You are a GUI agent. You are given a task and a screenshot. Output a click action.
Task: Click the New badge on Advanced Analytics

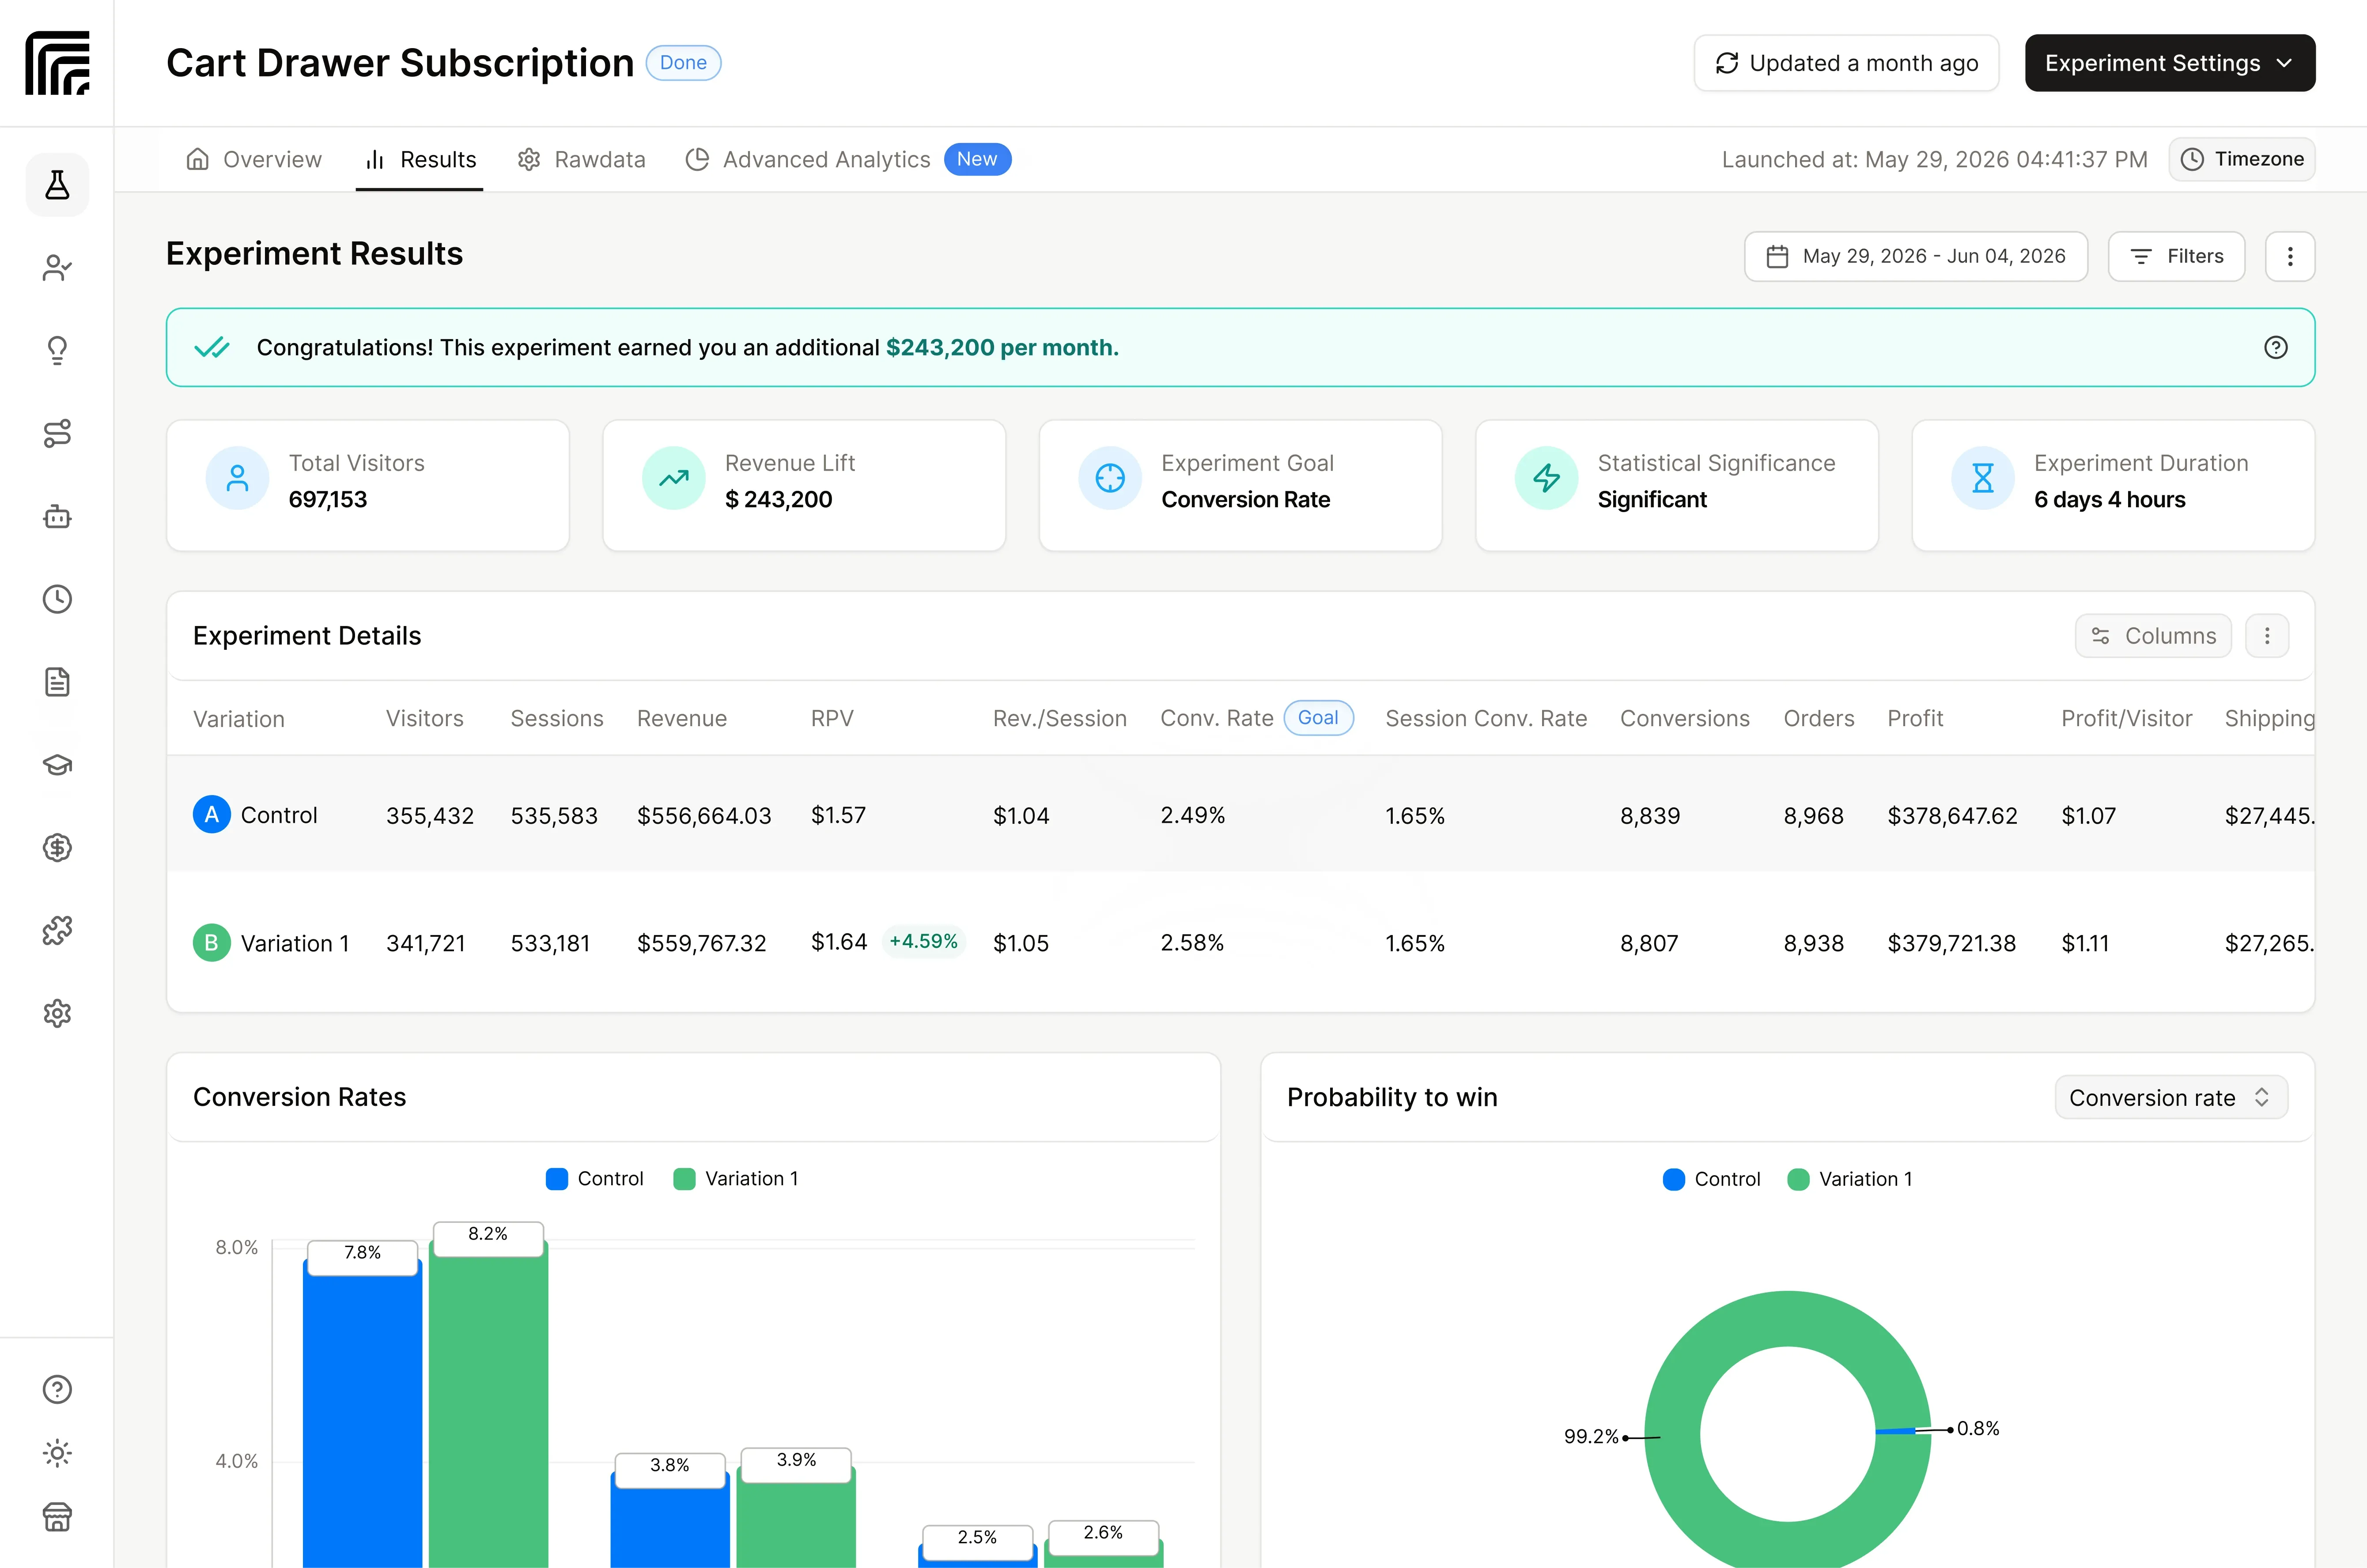click(977, 159)
